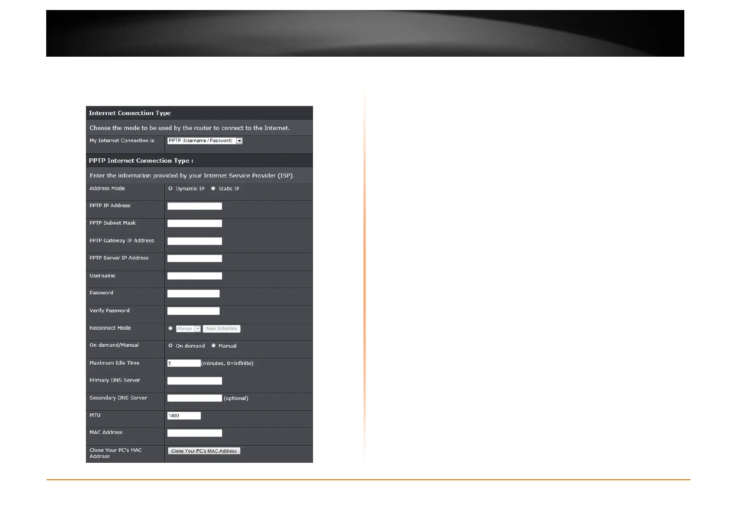The height and width of the screenshot is (519, 734).
Task: Click the Primary DNS Server field
Action: [195, 381]
